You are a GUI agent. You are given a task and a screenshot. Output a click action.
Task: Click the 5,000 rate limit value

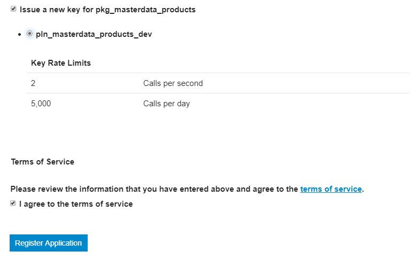click(41, 104)
